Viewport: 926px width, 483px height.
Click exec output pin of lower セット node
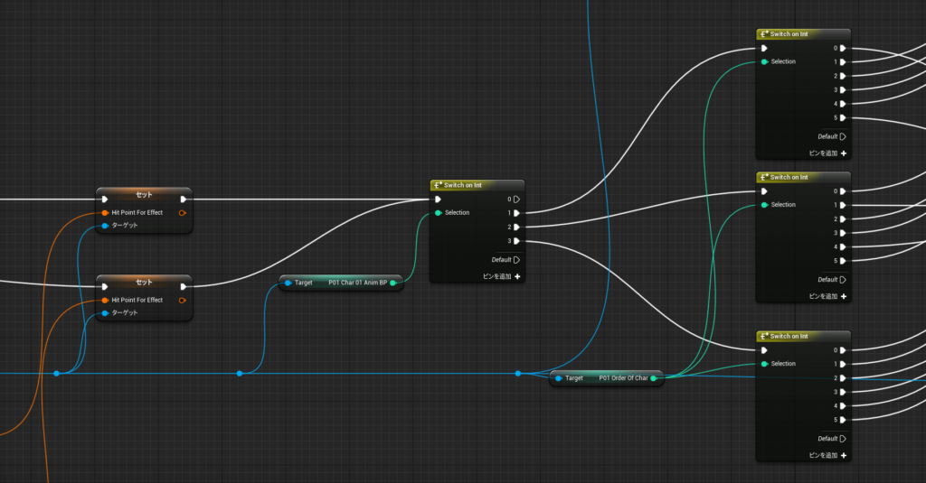click(183, 286)
